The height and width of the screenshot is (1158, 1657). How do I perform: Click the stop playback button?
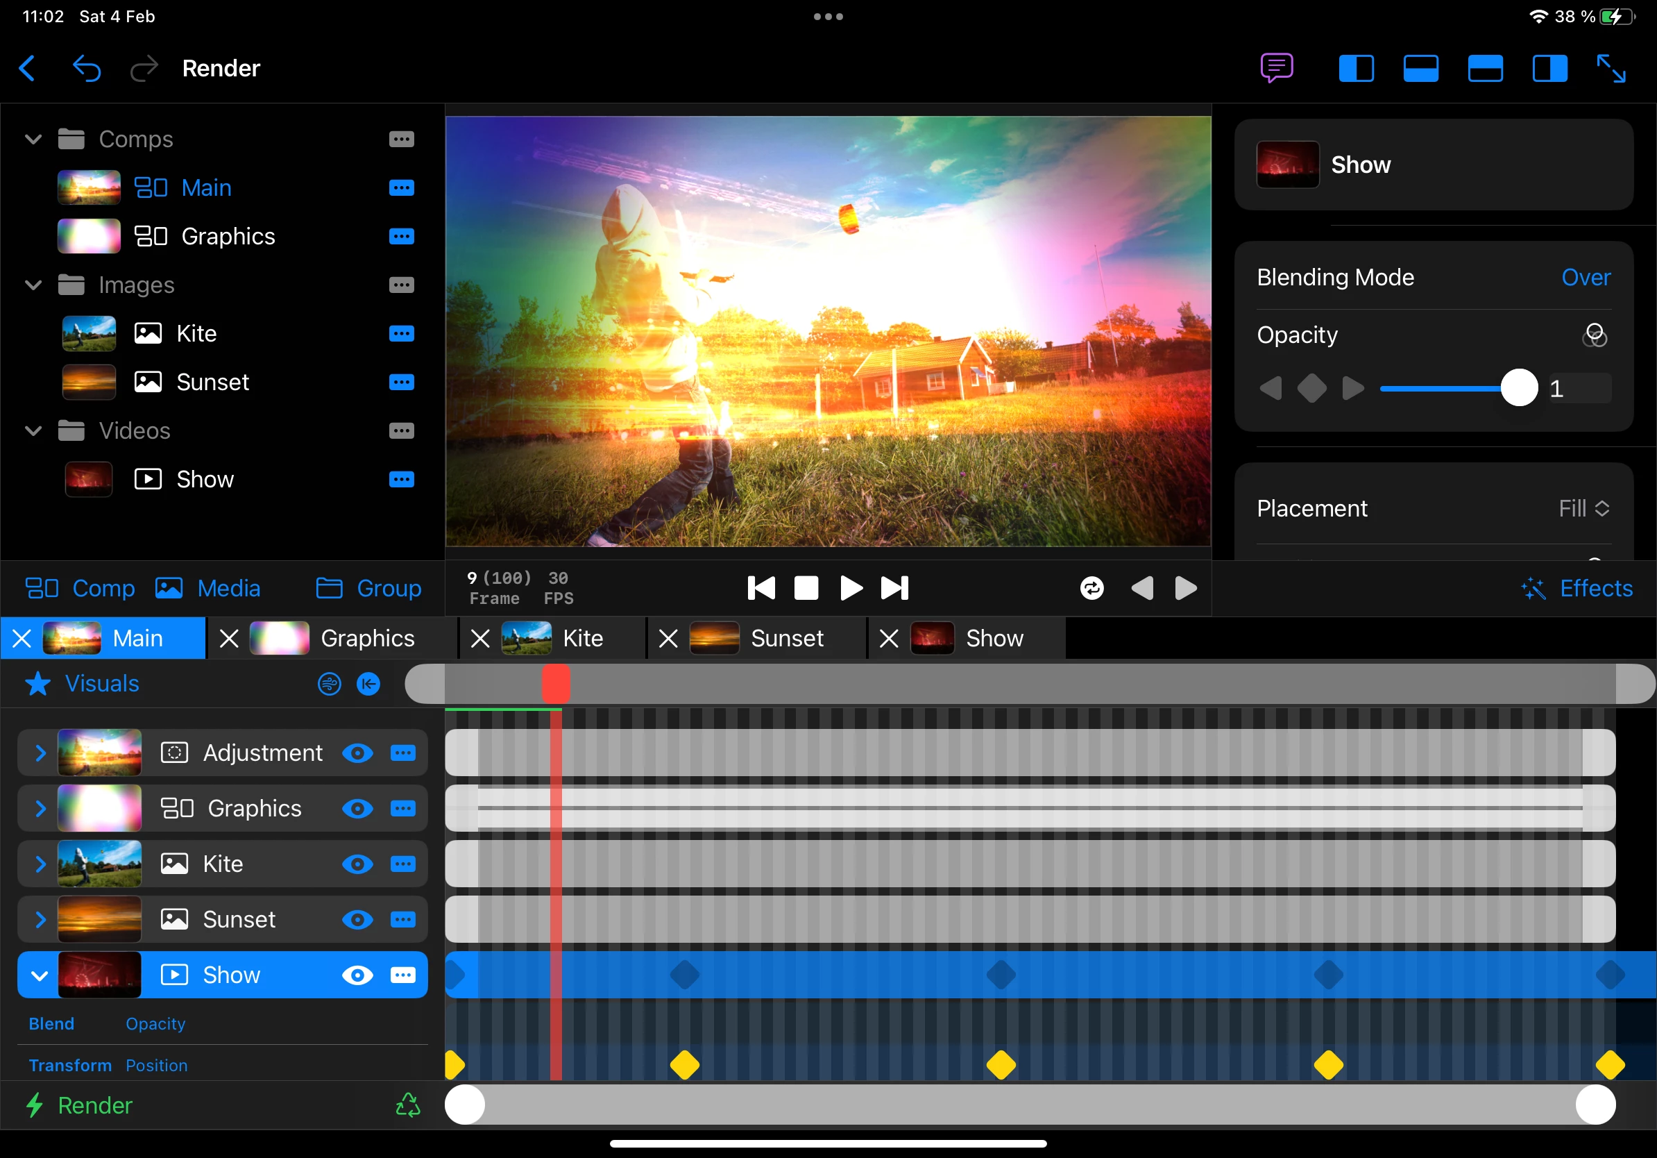point(806,587)
